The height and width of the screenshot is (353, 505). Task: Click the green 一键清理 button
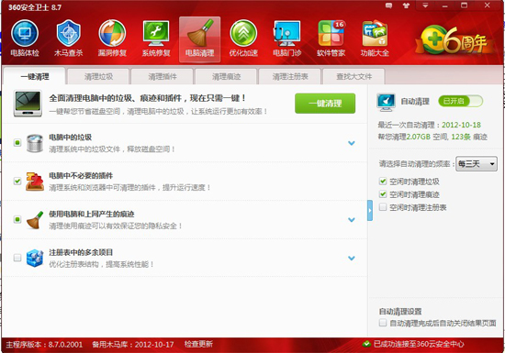(x=325, y=104)
